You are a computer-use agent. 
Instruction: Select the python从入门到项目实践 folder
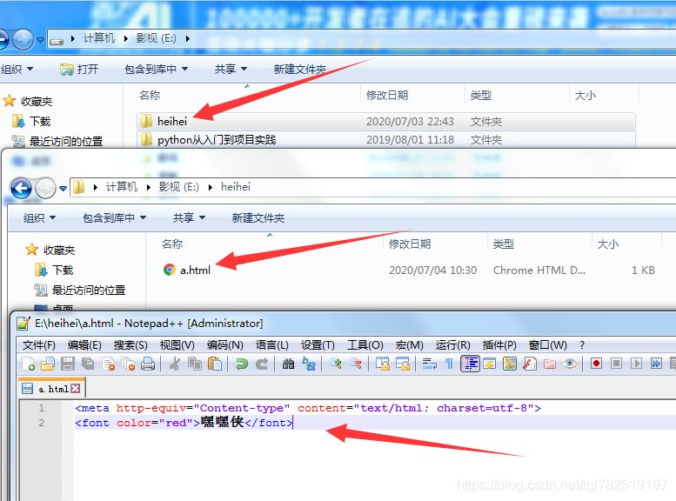386,140
